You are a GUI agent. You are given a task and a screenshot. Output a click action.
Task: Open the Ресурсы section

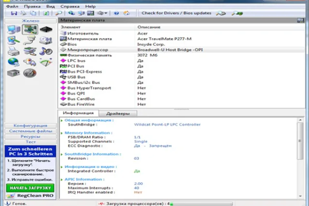coord(30,137)
